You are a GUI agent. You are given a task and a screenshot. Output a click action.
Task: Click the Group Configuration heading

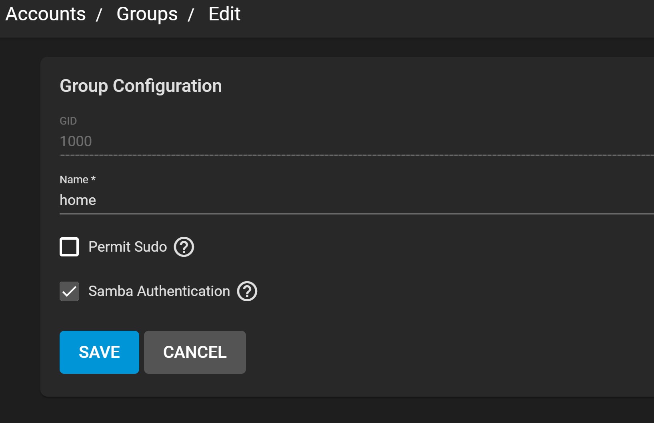[x=141, y=86]
